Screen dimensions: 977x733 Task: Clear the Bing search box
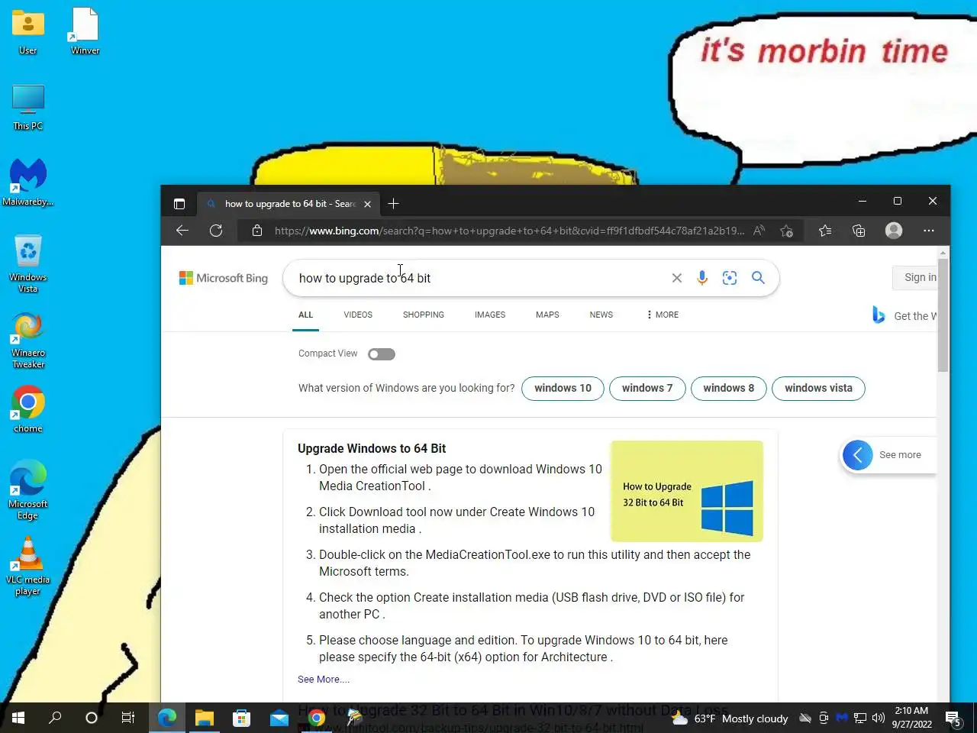click(x=676, y=278)
